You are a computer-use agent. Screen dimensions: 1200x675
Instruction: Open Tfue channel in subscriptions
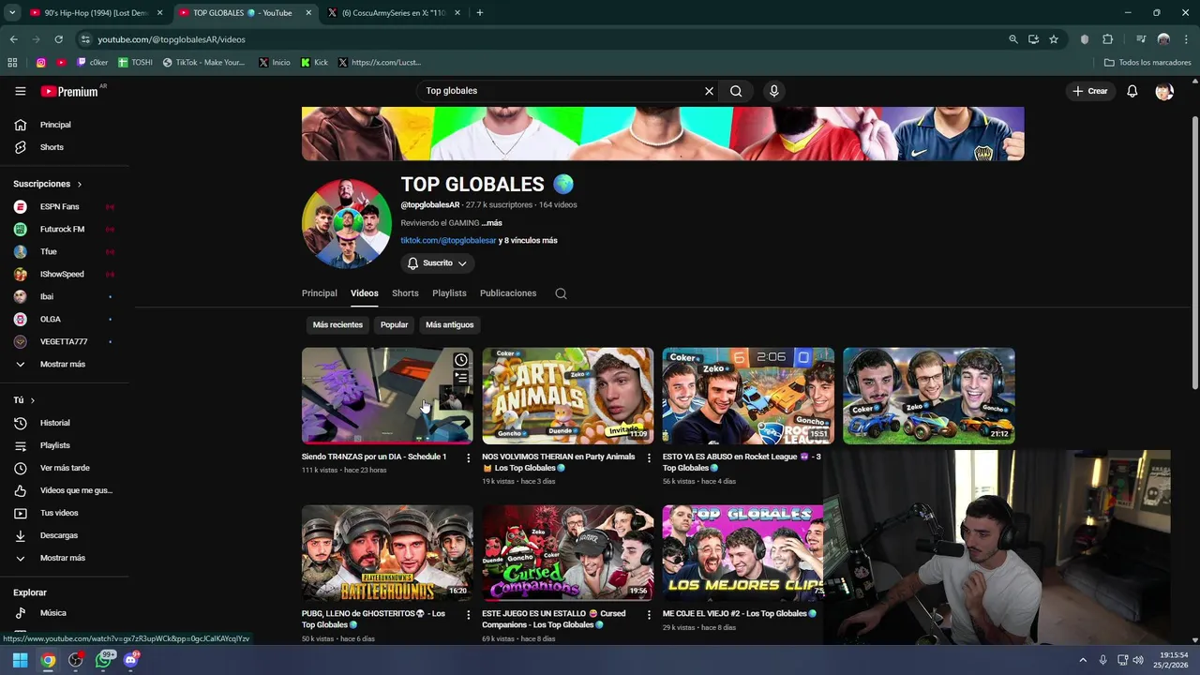[x=66, y=251]
